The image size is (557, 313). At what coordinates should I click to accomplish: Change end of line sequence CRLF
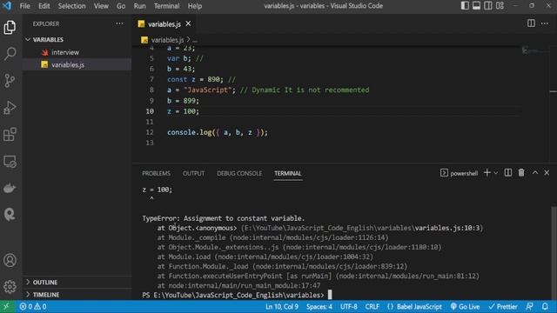pos(372,307)
